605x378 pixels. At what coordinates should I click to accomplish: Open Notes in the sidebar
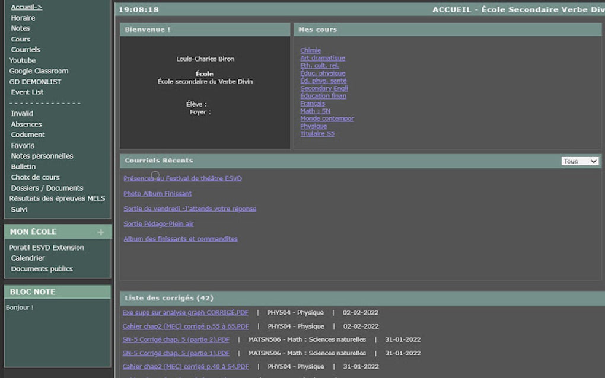[x=20, y=28]
